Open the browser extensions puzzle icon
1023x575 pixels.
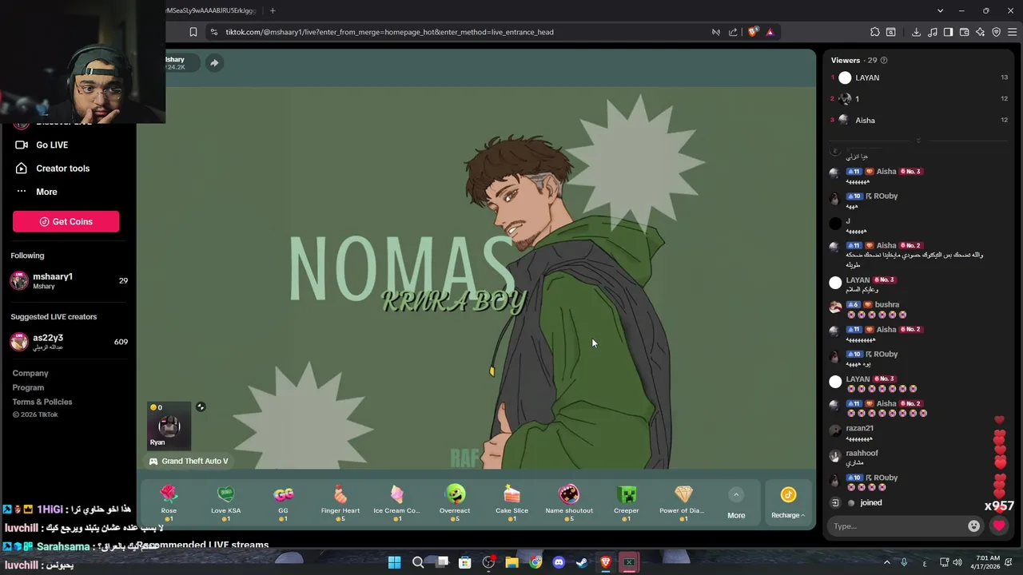[x=875, y=32]
